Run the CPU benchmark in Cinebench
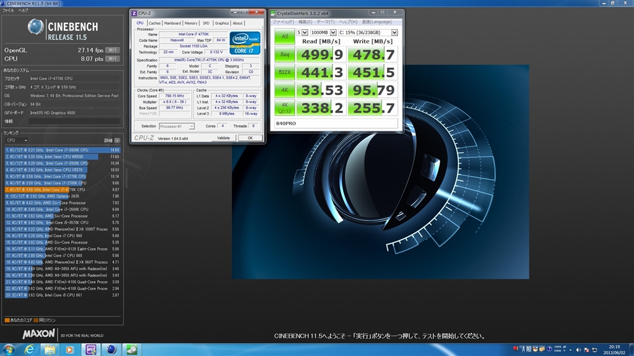Image resolution: width=634 pixels, height=356 pixels. coord(112,59)
